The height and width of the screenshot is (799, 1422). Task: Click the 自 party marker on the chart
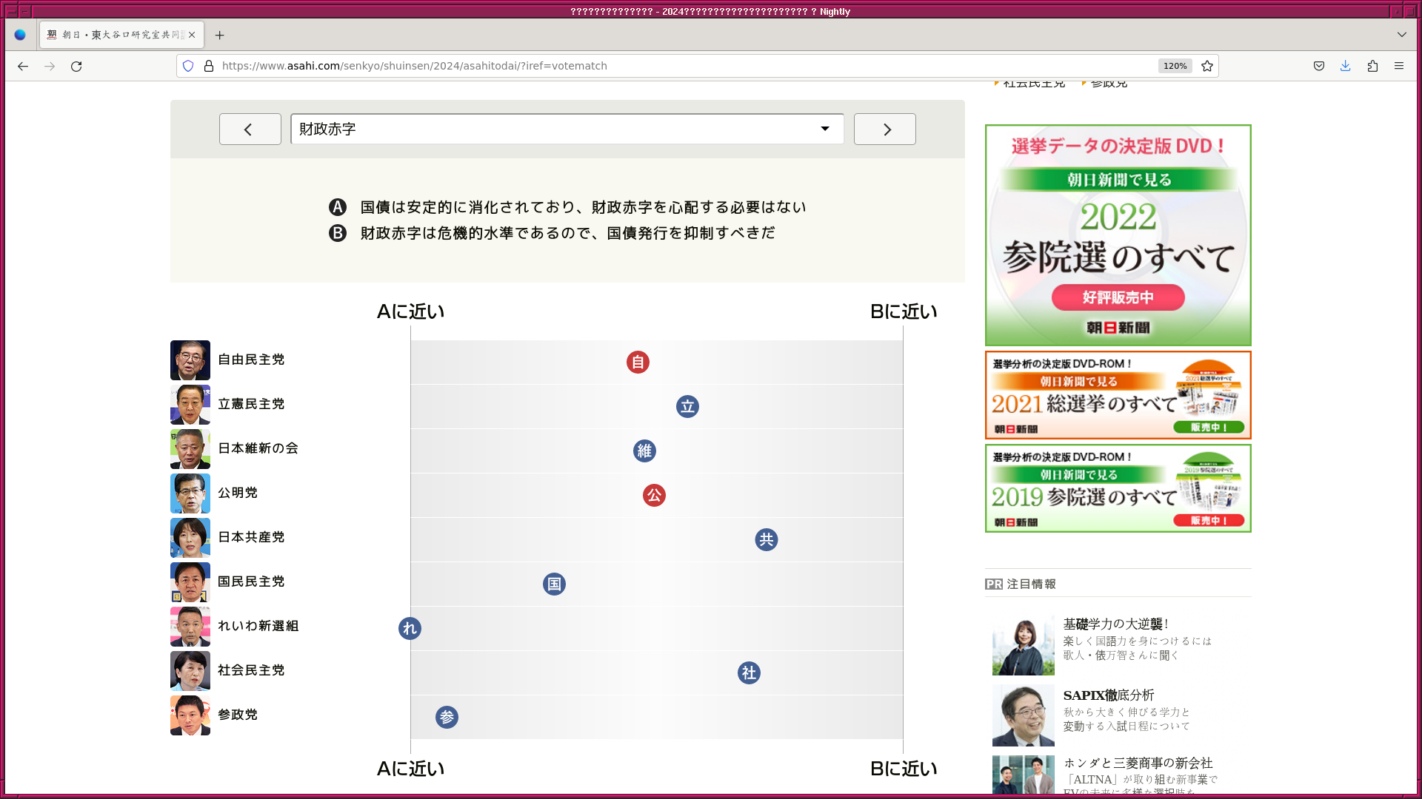(x=638, y=363)
